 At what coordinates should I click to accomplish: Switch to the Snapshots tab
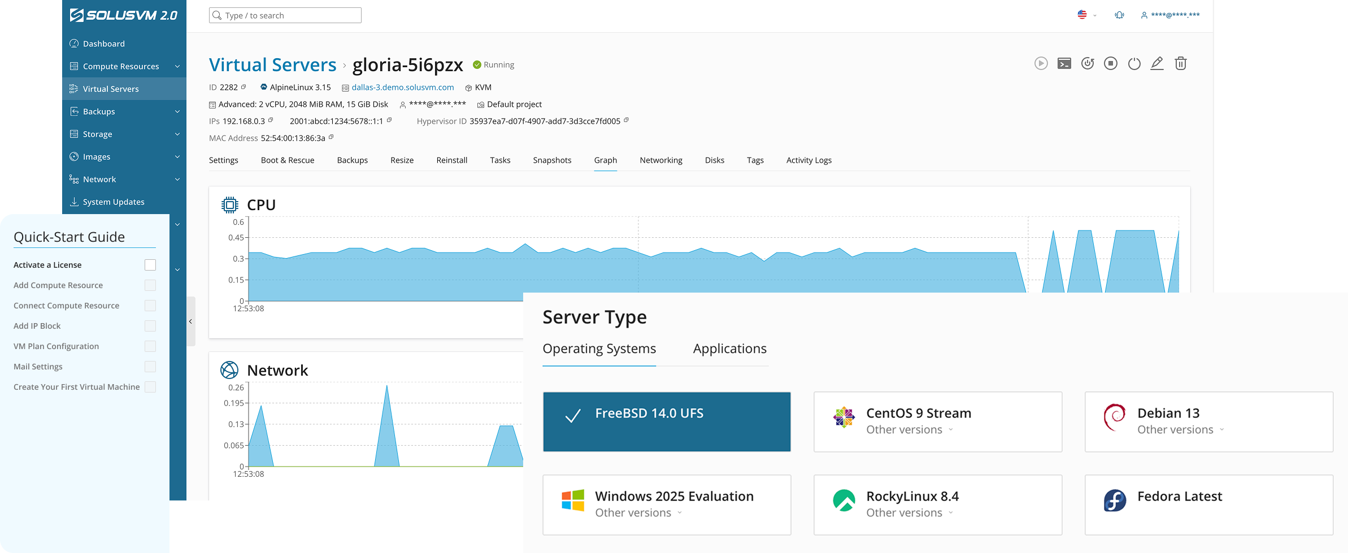(552, 160)
